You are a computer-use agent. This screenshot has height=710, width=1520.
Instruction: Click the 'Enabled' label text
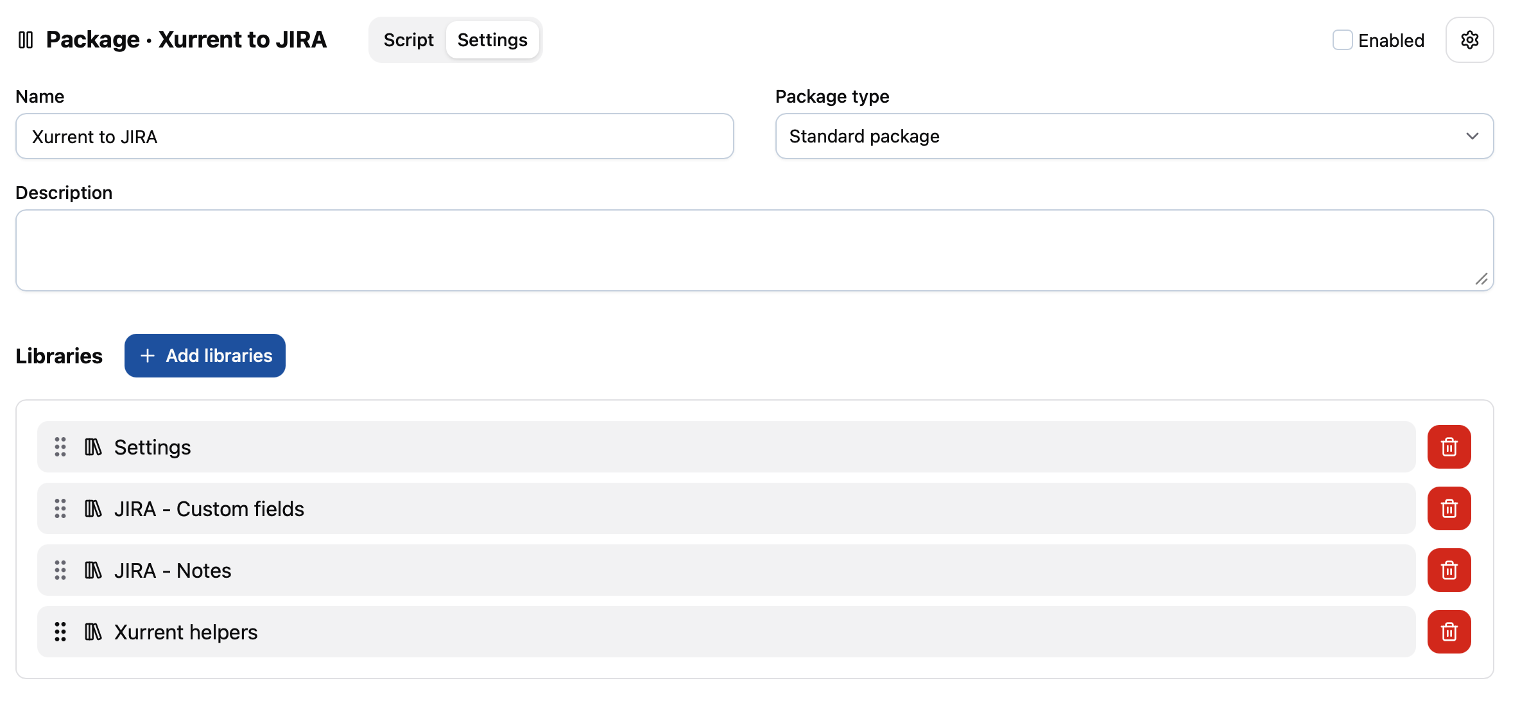pyautogui.click(x=1391, y=40)
